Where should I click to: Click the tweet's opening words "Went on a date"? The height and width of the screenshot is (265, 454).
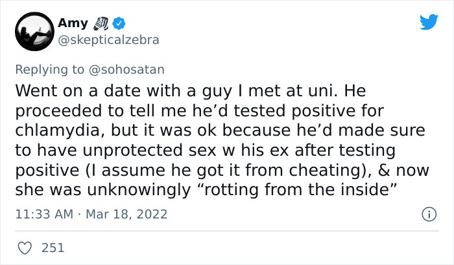[x=64, y=89]
